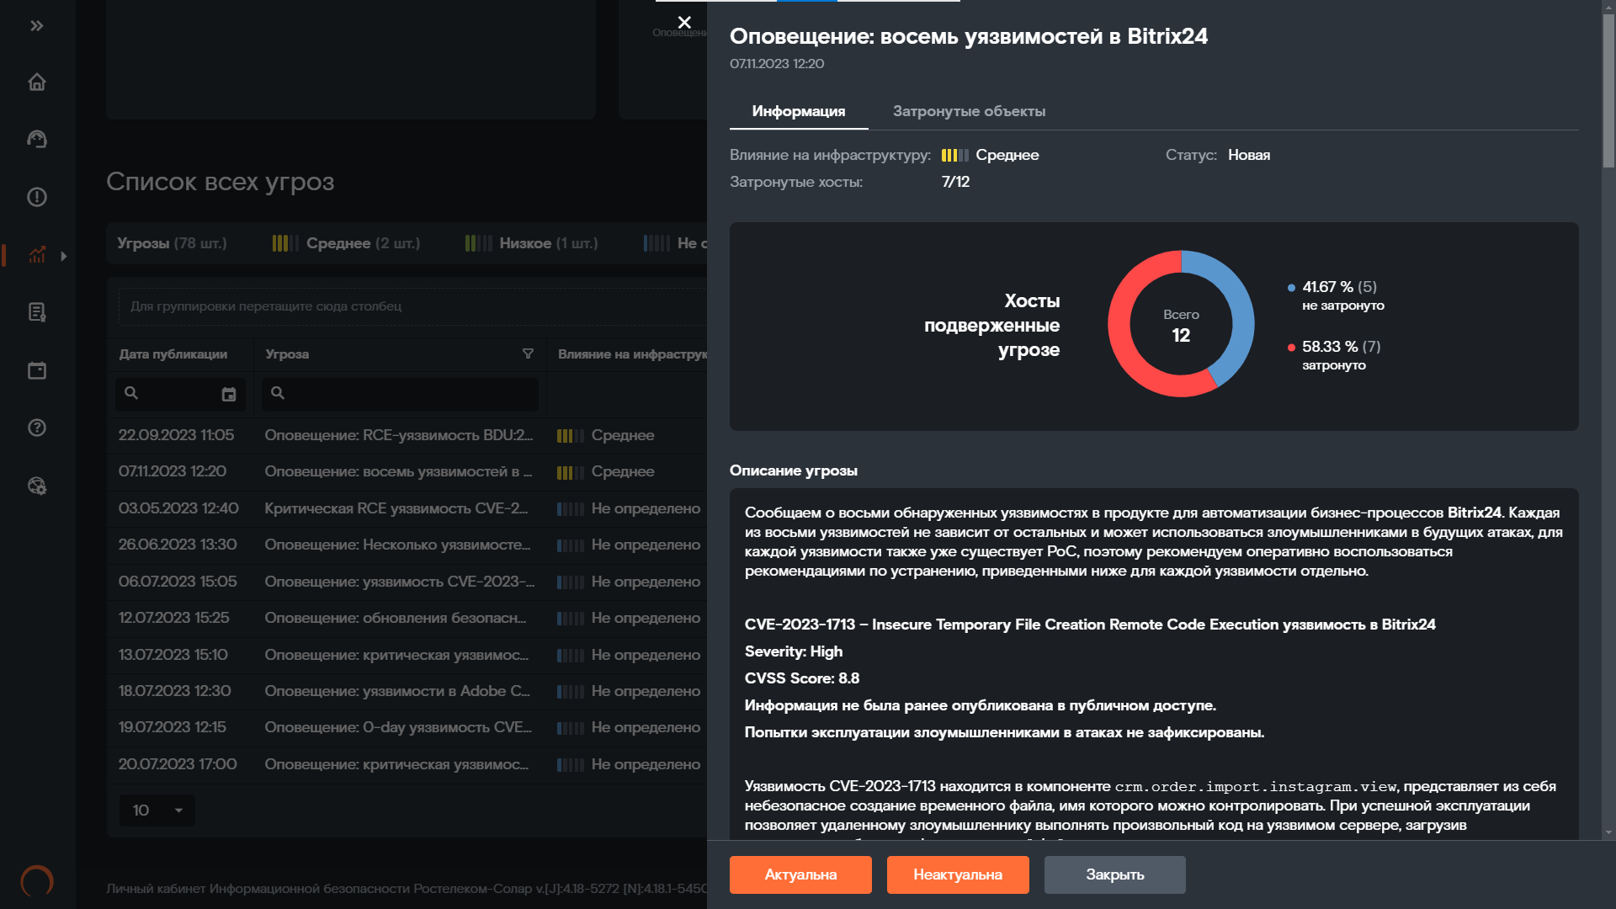Open date picker in date filter
Screen dimensions: 1616x909
229,395
